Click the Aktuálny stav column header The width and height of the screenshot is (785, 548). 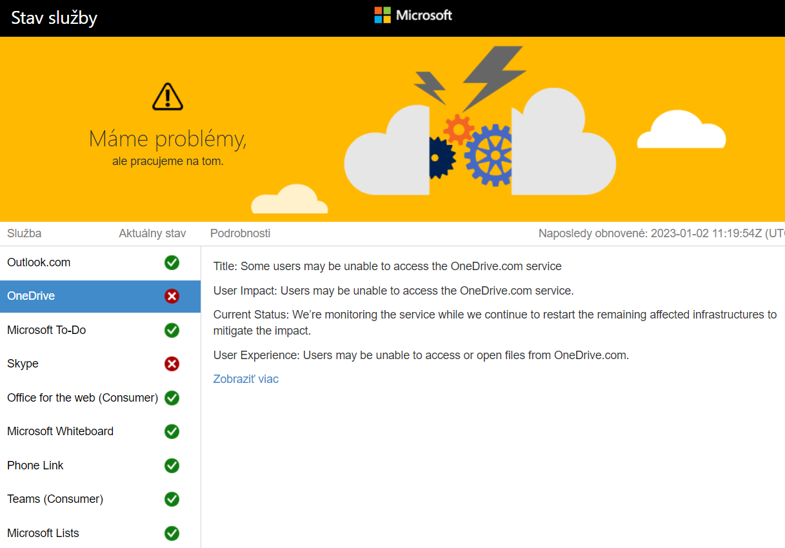(152, 233)
